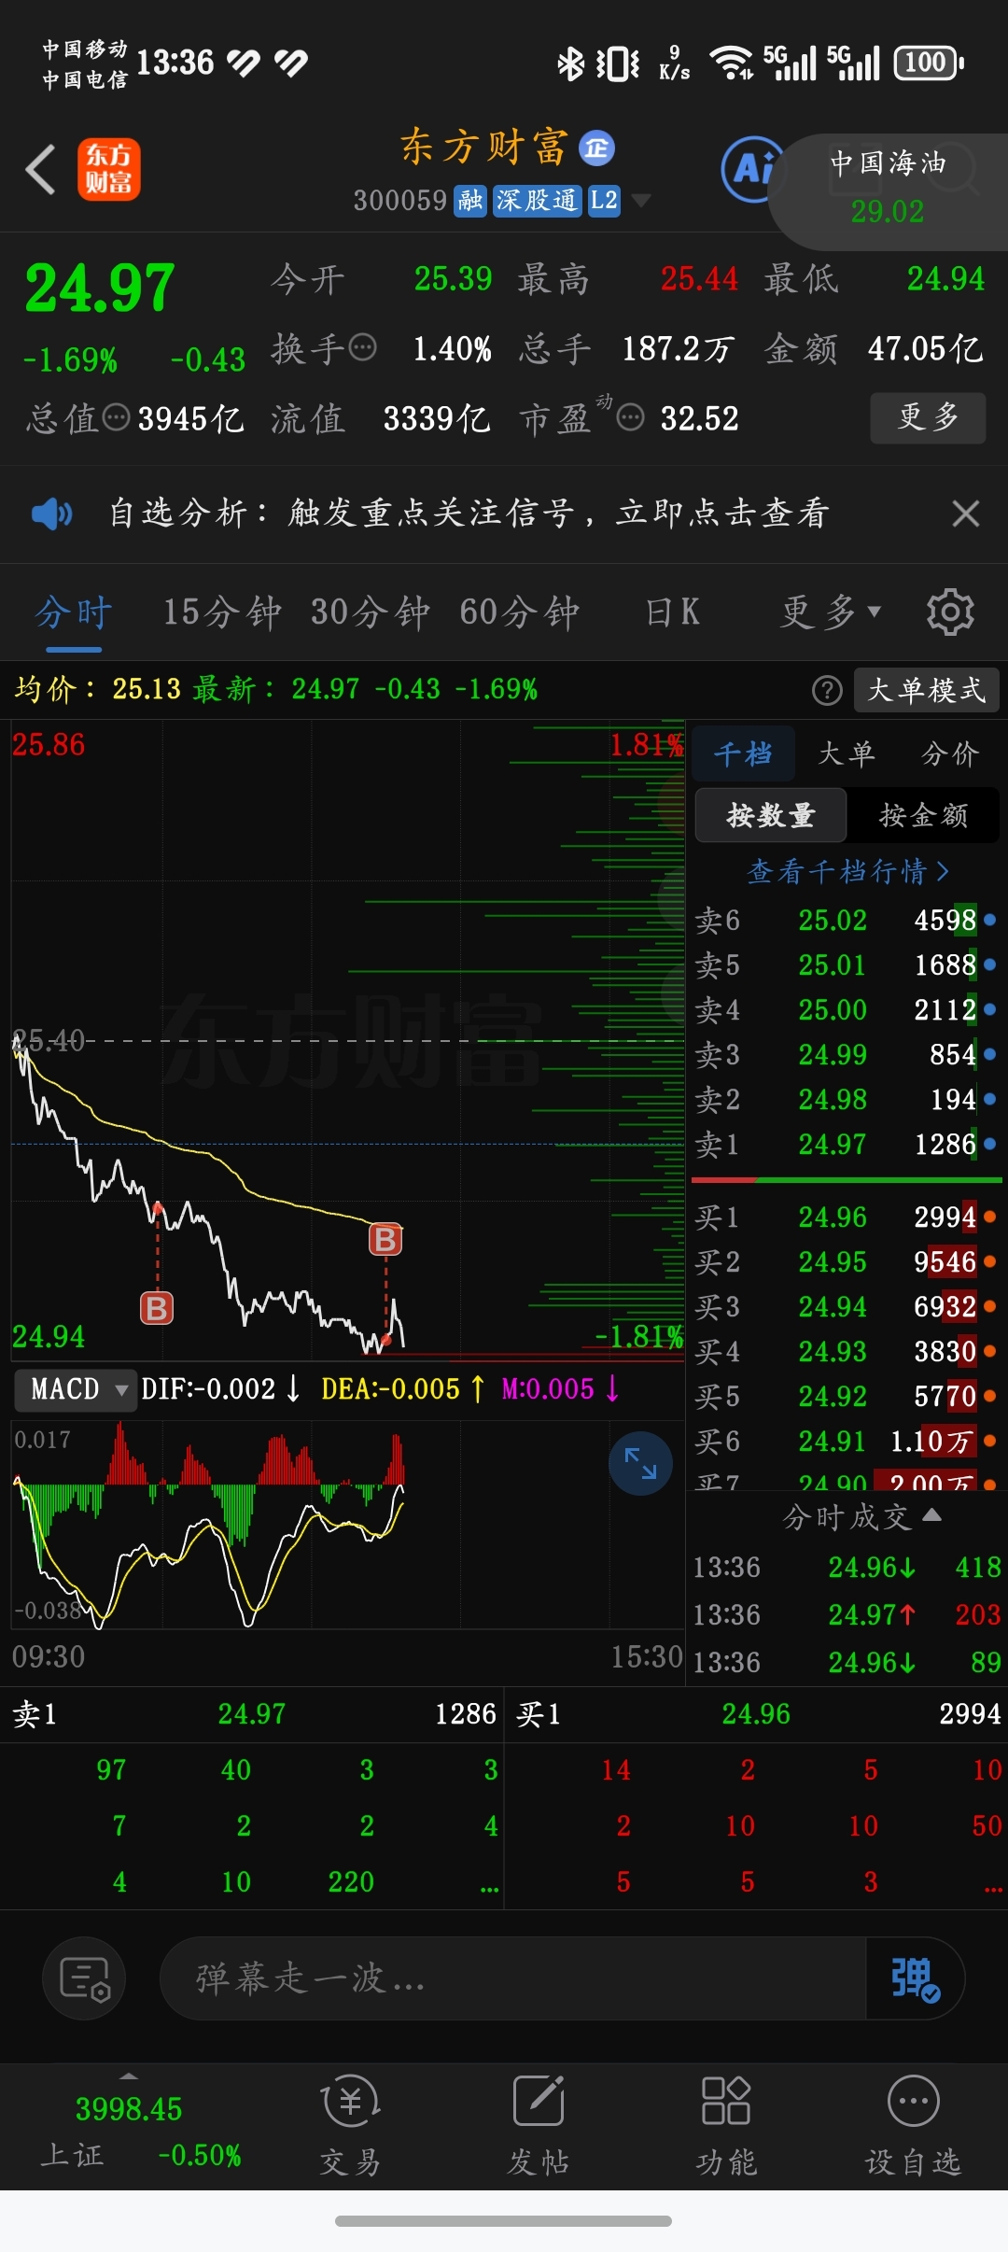Tap the Bluetooth status icon

(x=570, y=63)
